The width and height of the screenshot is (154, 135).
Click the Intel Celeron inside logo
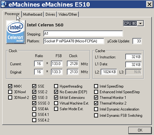[x=16, y=32]
